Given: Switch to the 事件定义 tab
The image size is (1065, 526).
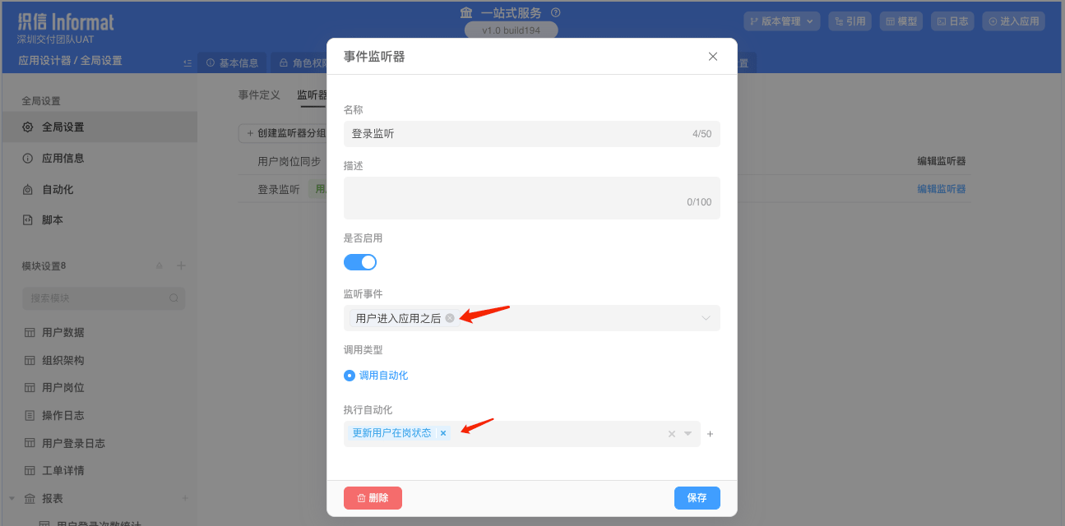Looking at the screenshot, I should pyautogui.click(x=259, y=95).
